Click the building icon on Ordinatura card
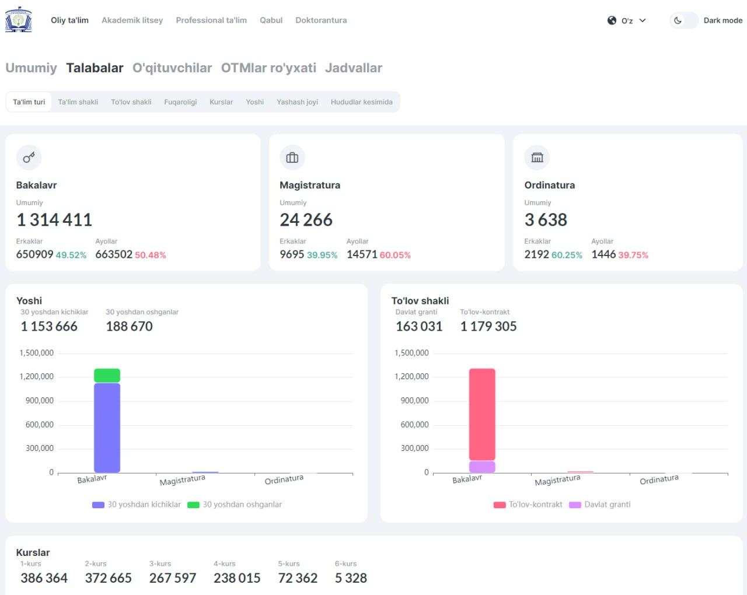Screen dimensions: 747x595 537,157
